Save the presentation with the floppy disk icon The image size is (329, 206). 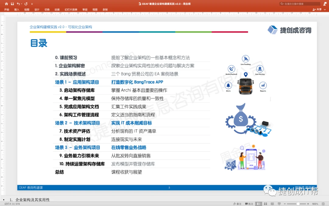(x=12, y=4)
